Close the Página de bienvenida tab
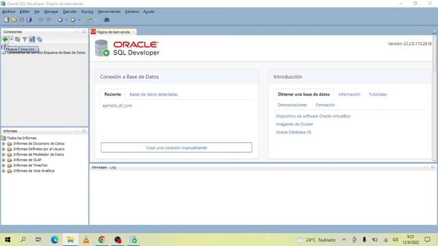Image resolution: width=438 pixels, height=246 pixels. click(x=134, y=32)
